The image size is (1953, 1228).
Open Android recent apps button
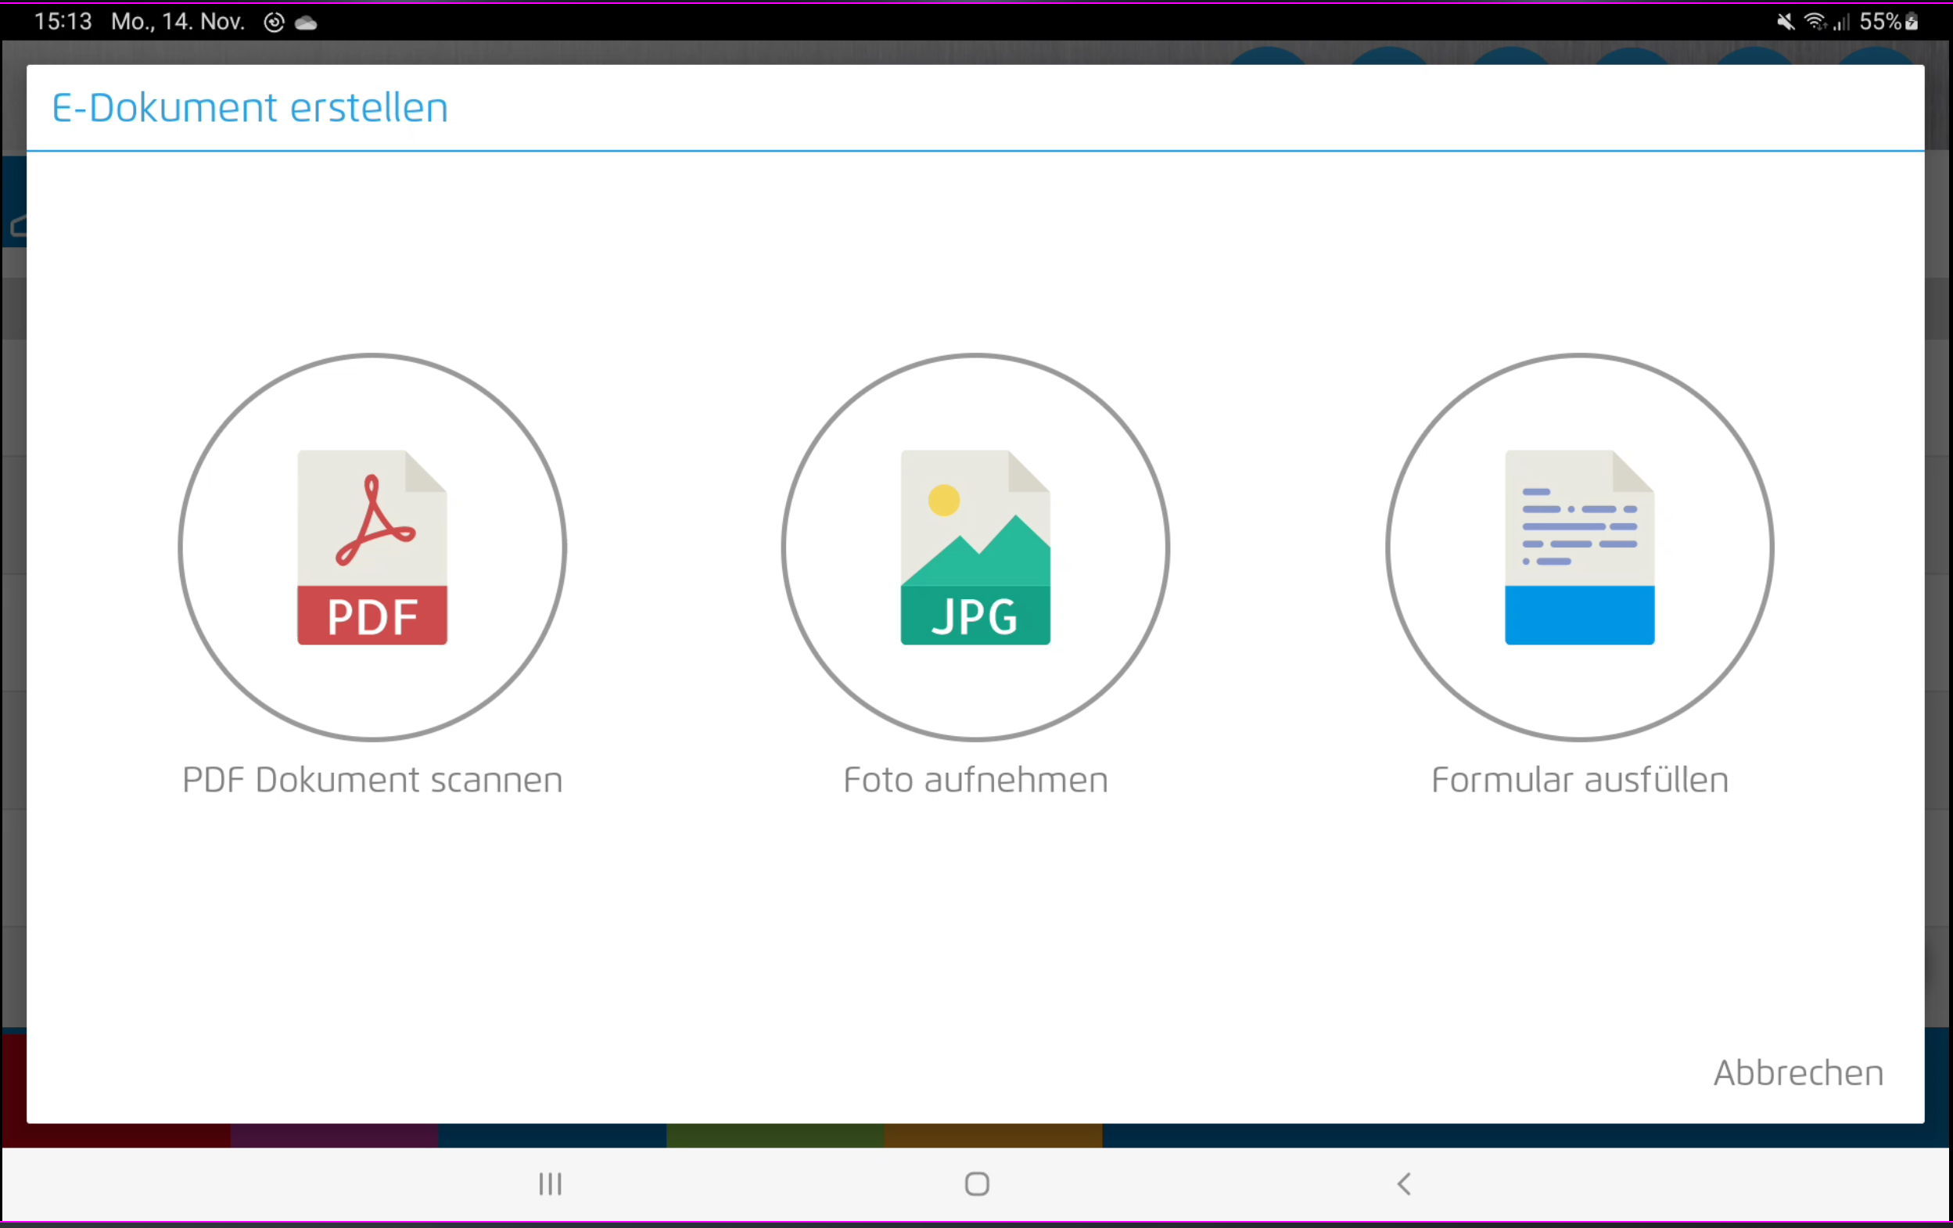click(x=550, y=1183)
